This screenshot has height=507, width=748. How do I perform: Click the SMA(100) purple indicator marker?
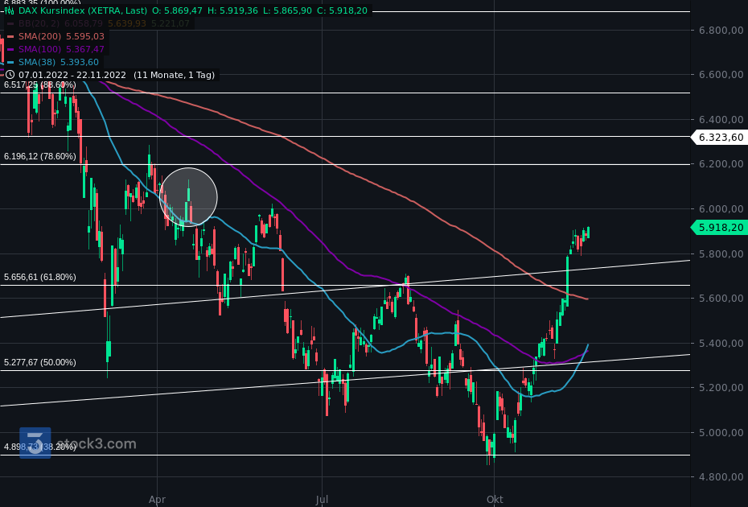tap(10, 49)
